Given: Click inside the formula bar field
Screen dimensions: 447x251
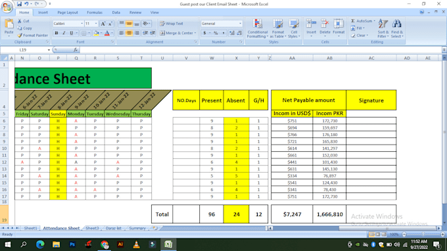Looking at the screenshot, I should pyautogui.click(x=260, y=50).
